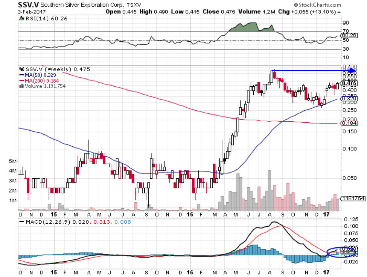This screenshot has height=277, width=367.
Task: Click the 'Close 0.475' value
Action: 219,12
